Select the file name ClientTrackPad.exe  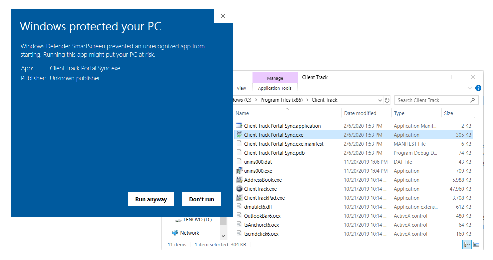264,198
